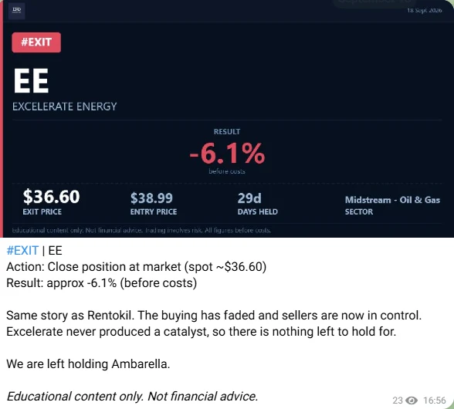
Task: Click the -6.1% result figure
Action: (227, 153)
